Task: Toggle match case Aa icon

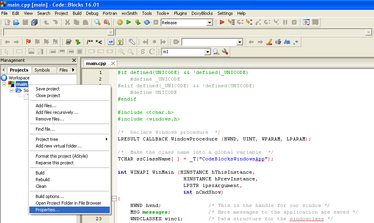Action: point(287,42)
